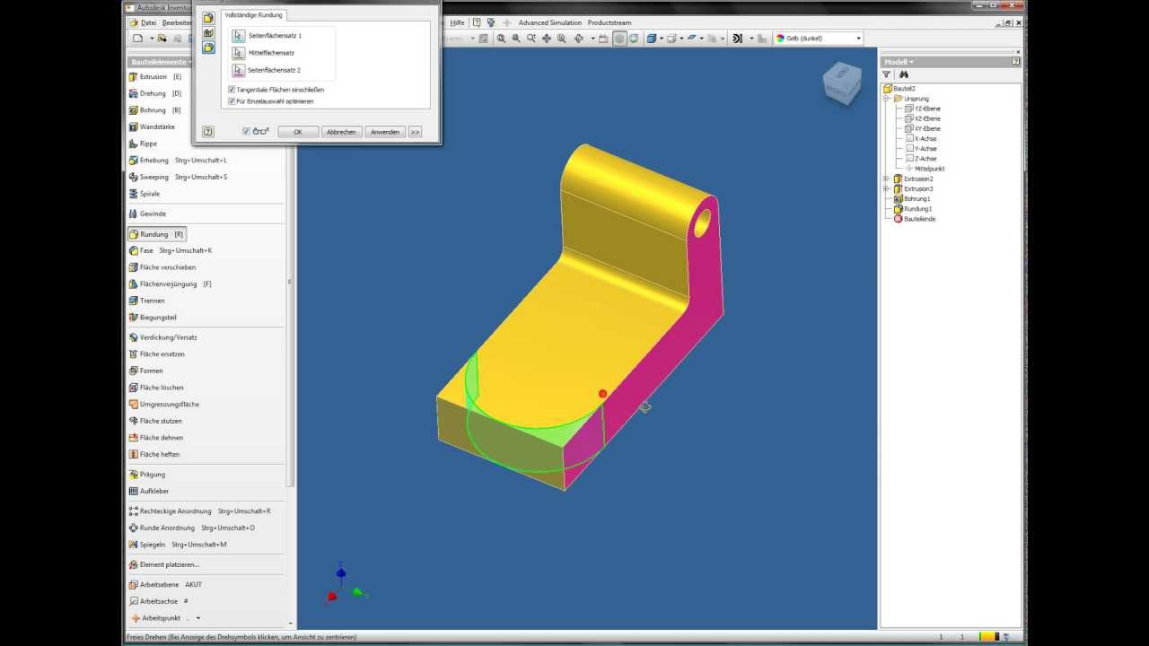Screen dimensions: 1149x646
Task: Open the Gelb (dunkel) color dropdown
Action: (859, 39)
